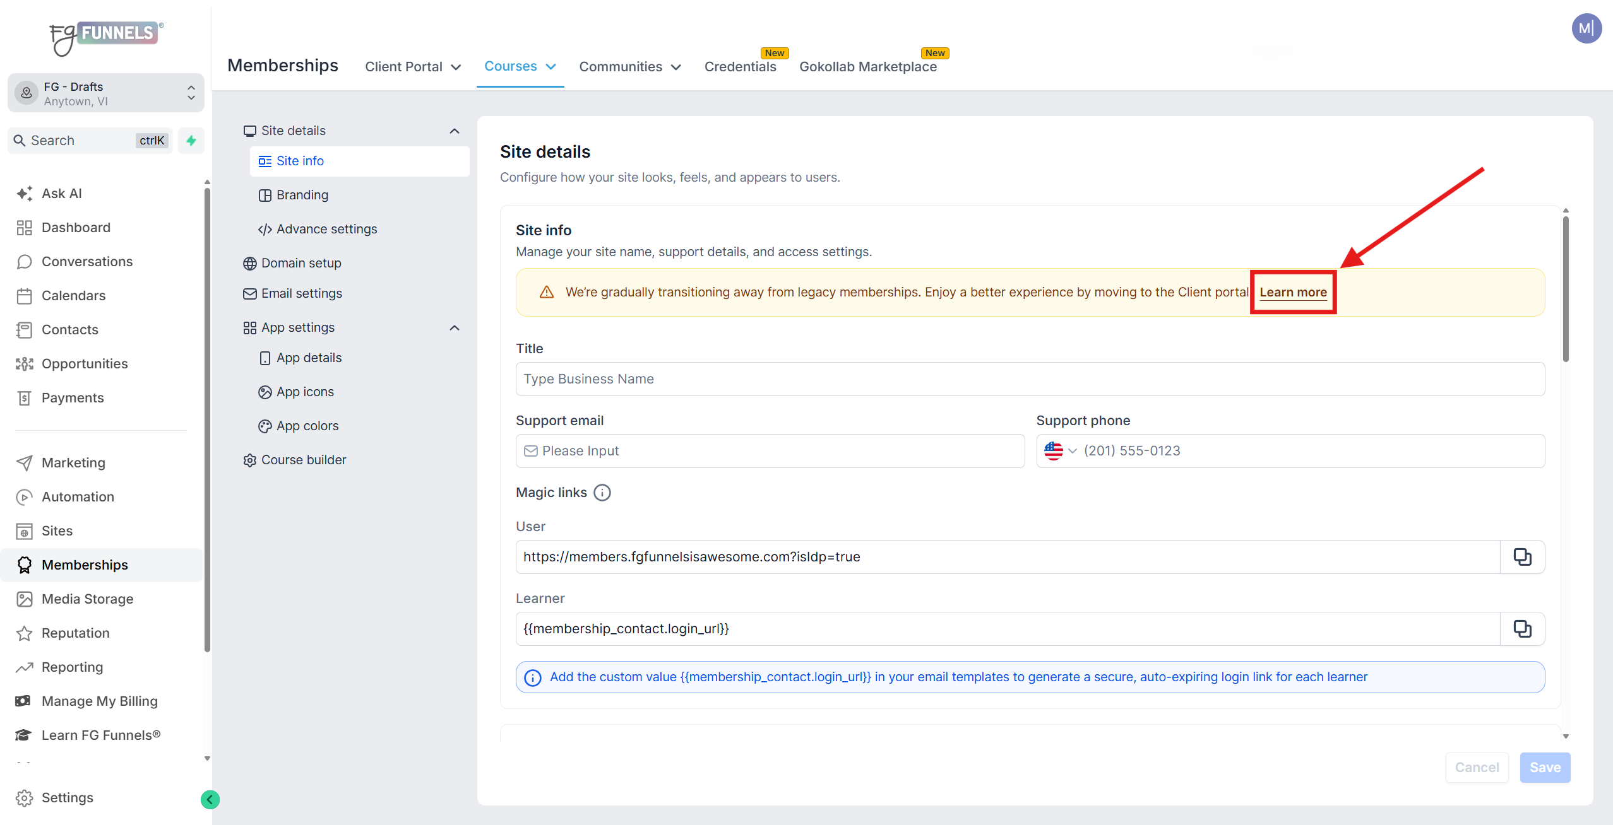The image size is (1613, 825).
Task: Click the sidebar Search box
Action: tap(90, 141)
